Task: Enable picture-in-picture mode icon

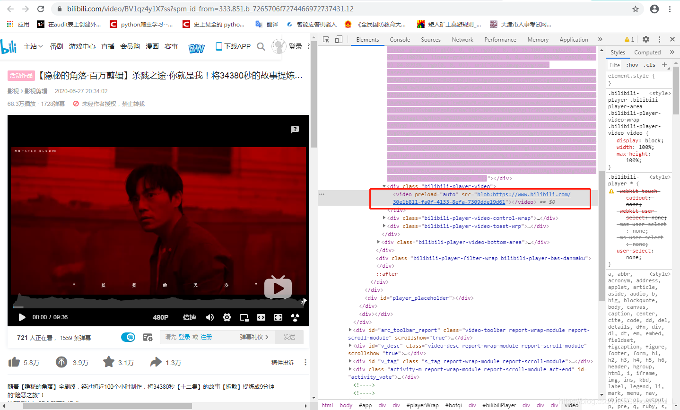Action: pyautogui.click(x=244, y=317)
